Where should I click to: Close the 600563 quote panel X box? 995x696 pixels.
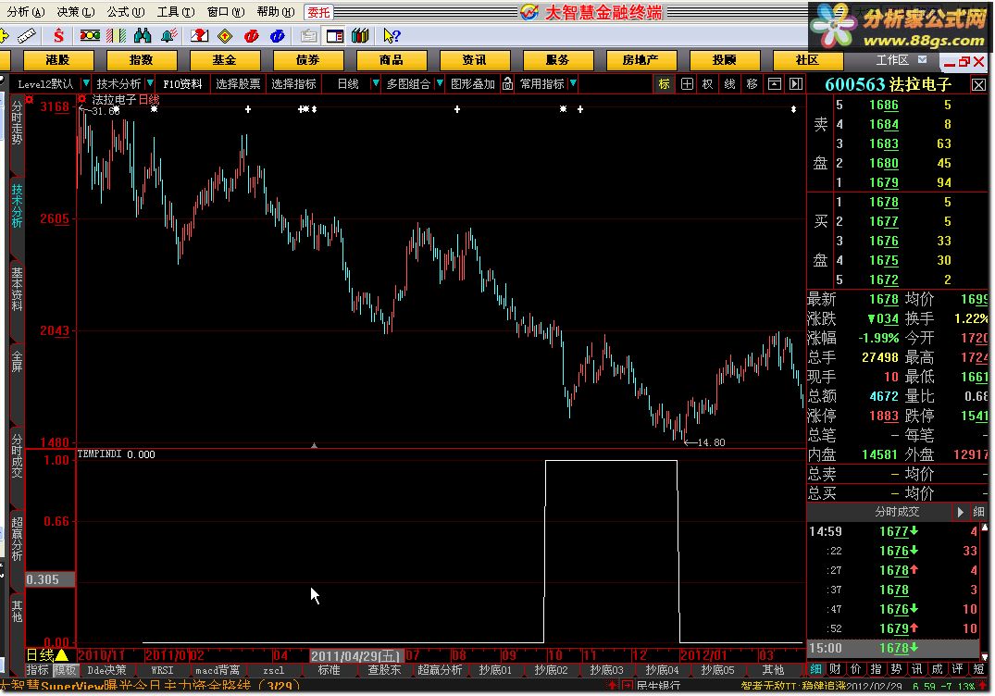tap(978, 85)
